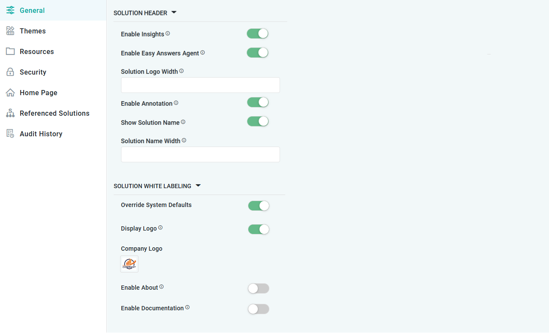Enable the Enable About switch
549x333 pixels.
pos(259,288)
